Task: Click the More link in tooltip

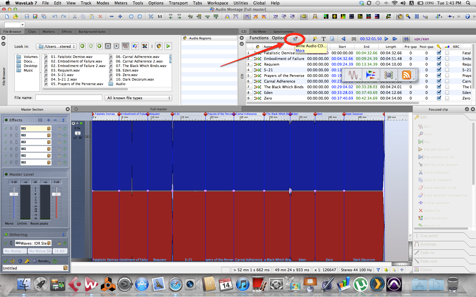Action: coord(300,50)
